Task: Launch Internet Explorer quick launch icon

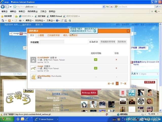Action: point(27,119)
